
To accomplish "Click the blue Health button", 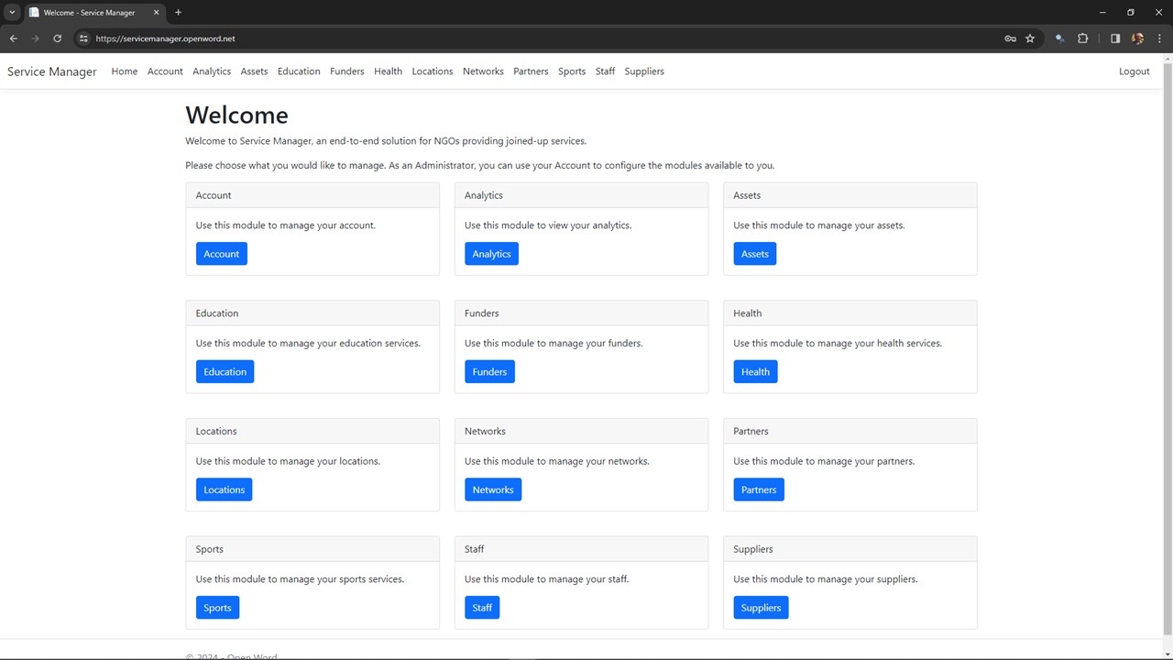I will pos(755,372).
